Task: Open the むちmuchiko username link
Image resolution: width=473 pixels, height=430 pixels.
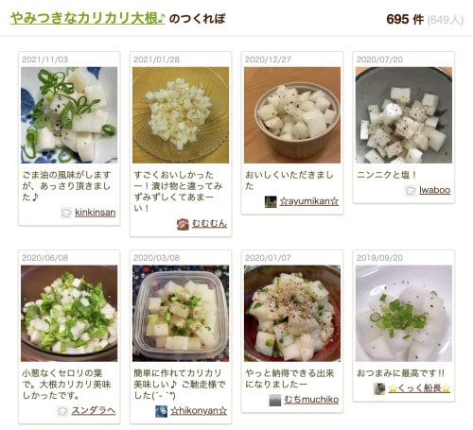Action: (x=311, y=400)
